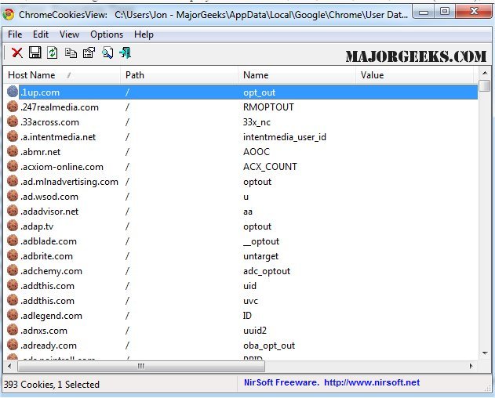This screenshot has width=495, height=398.
Task: Click the vertical scrollbar up arrow
Action: (484, 85)
